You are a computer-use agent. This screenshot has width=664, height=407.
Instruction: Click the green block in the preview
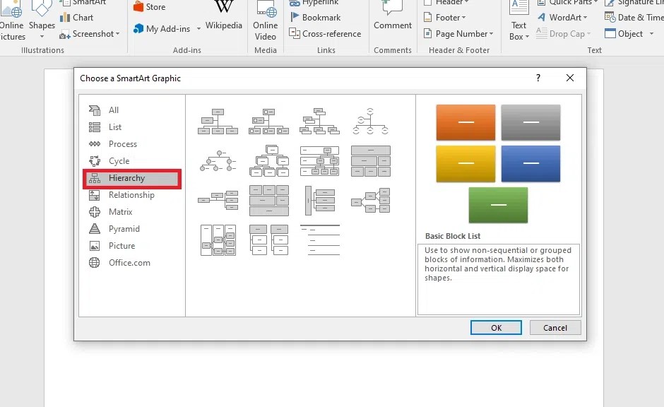499,204
